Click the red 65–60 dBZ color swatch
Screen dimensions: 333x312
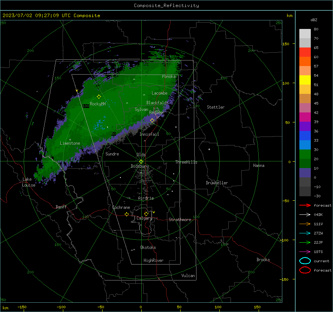[305, 52]
